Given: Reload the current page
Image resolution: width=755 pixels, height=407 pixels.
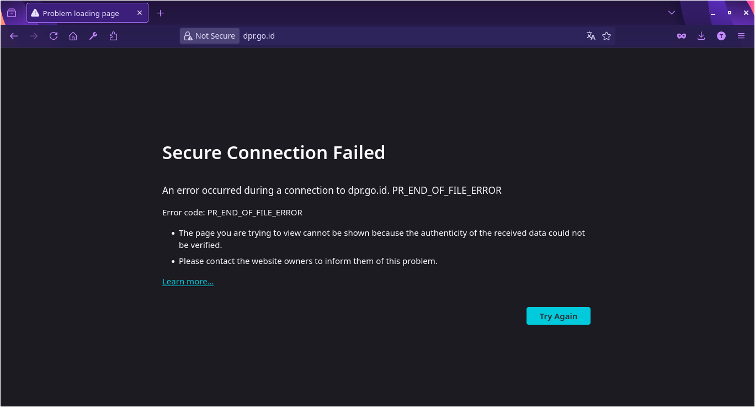Looking at the screenshot, I should pos(54,36).
